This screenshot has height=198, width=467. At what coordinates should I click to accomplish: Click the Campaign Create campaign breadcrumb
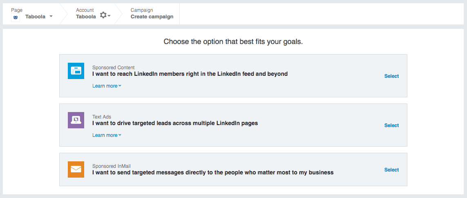click(x=152, y=14)
